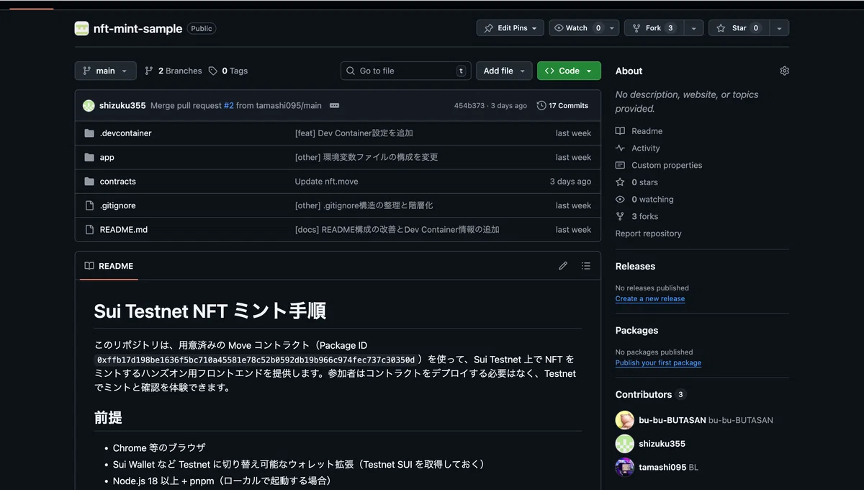Open the main branch selector dropdown
The height and width of the screenshot is (490, 864).
(105, 71)
